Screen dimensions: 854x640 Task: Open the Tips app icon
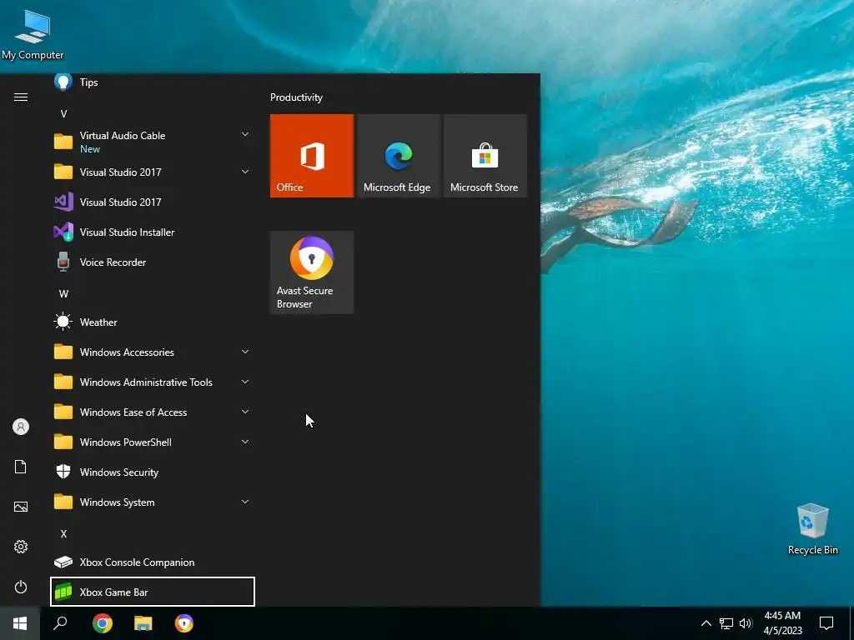(63, 82)
